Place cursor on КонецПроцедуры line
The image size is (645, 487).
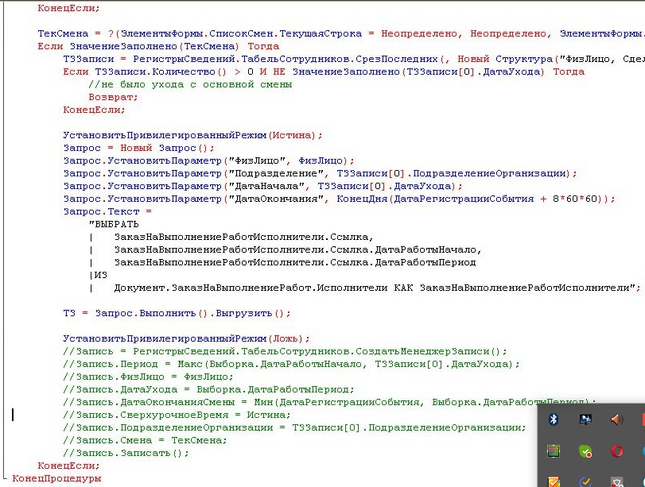click(x=56, y=479)
